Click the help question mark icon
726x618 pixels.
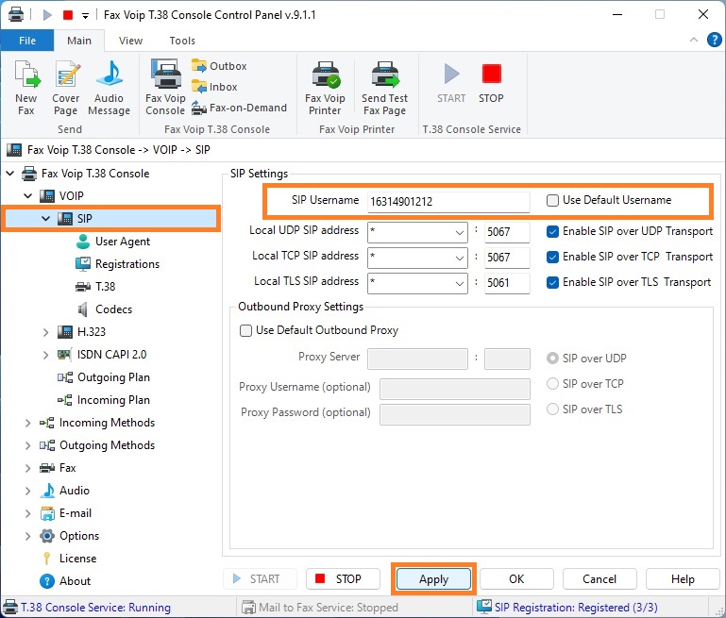[715, 40]
